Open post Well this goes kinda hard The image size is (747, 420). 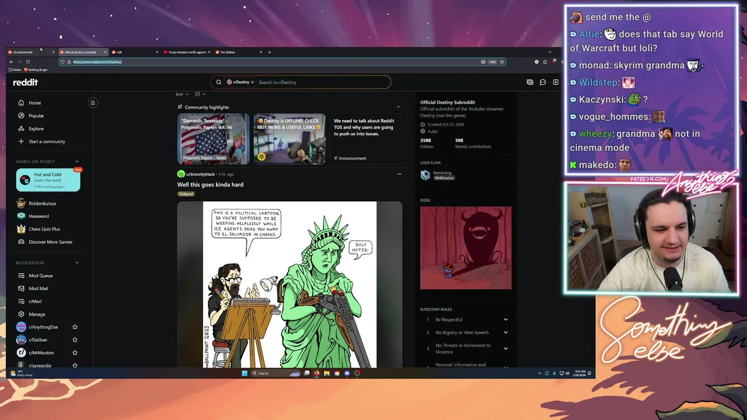pos(210,184)
